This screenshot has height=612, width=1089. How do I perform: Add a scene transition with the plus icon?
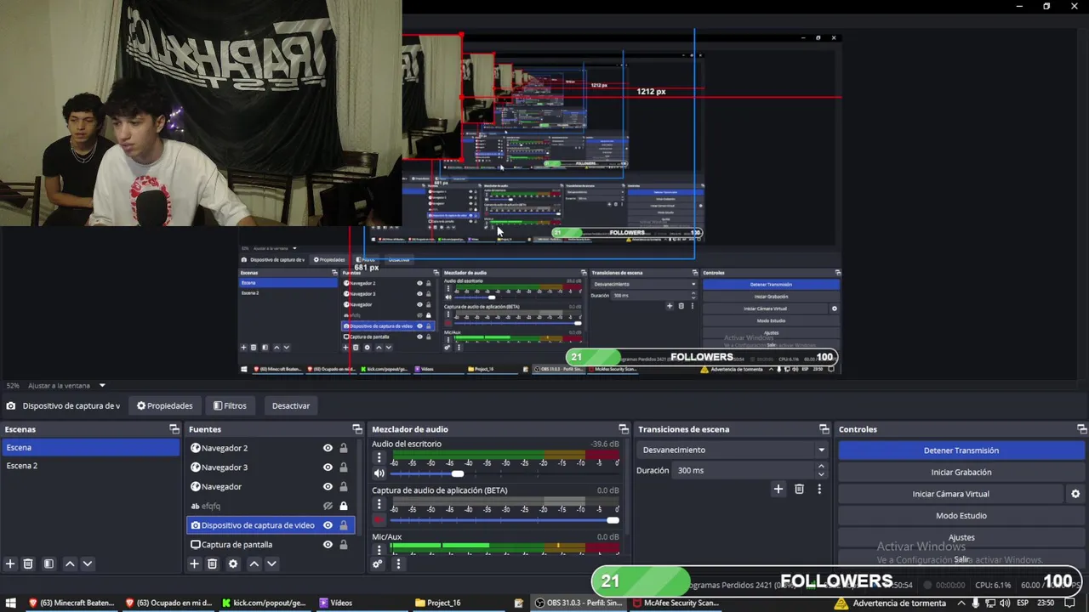[x=778, y=489]
